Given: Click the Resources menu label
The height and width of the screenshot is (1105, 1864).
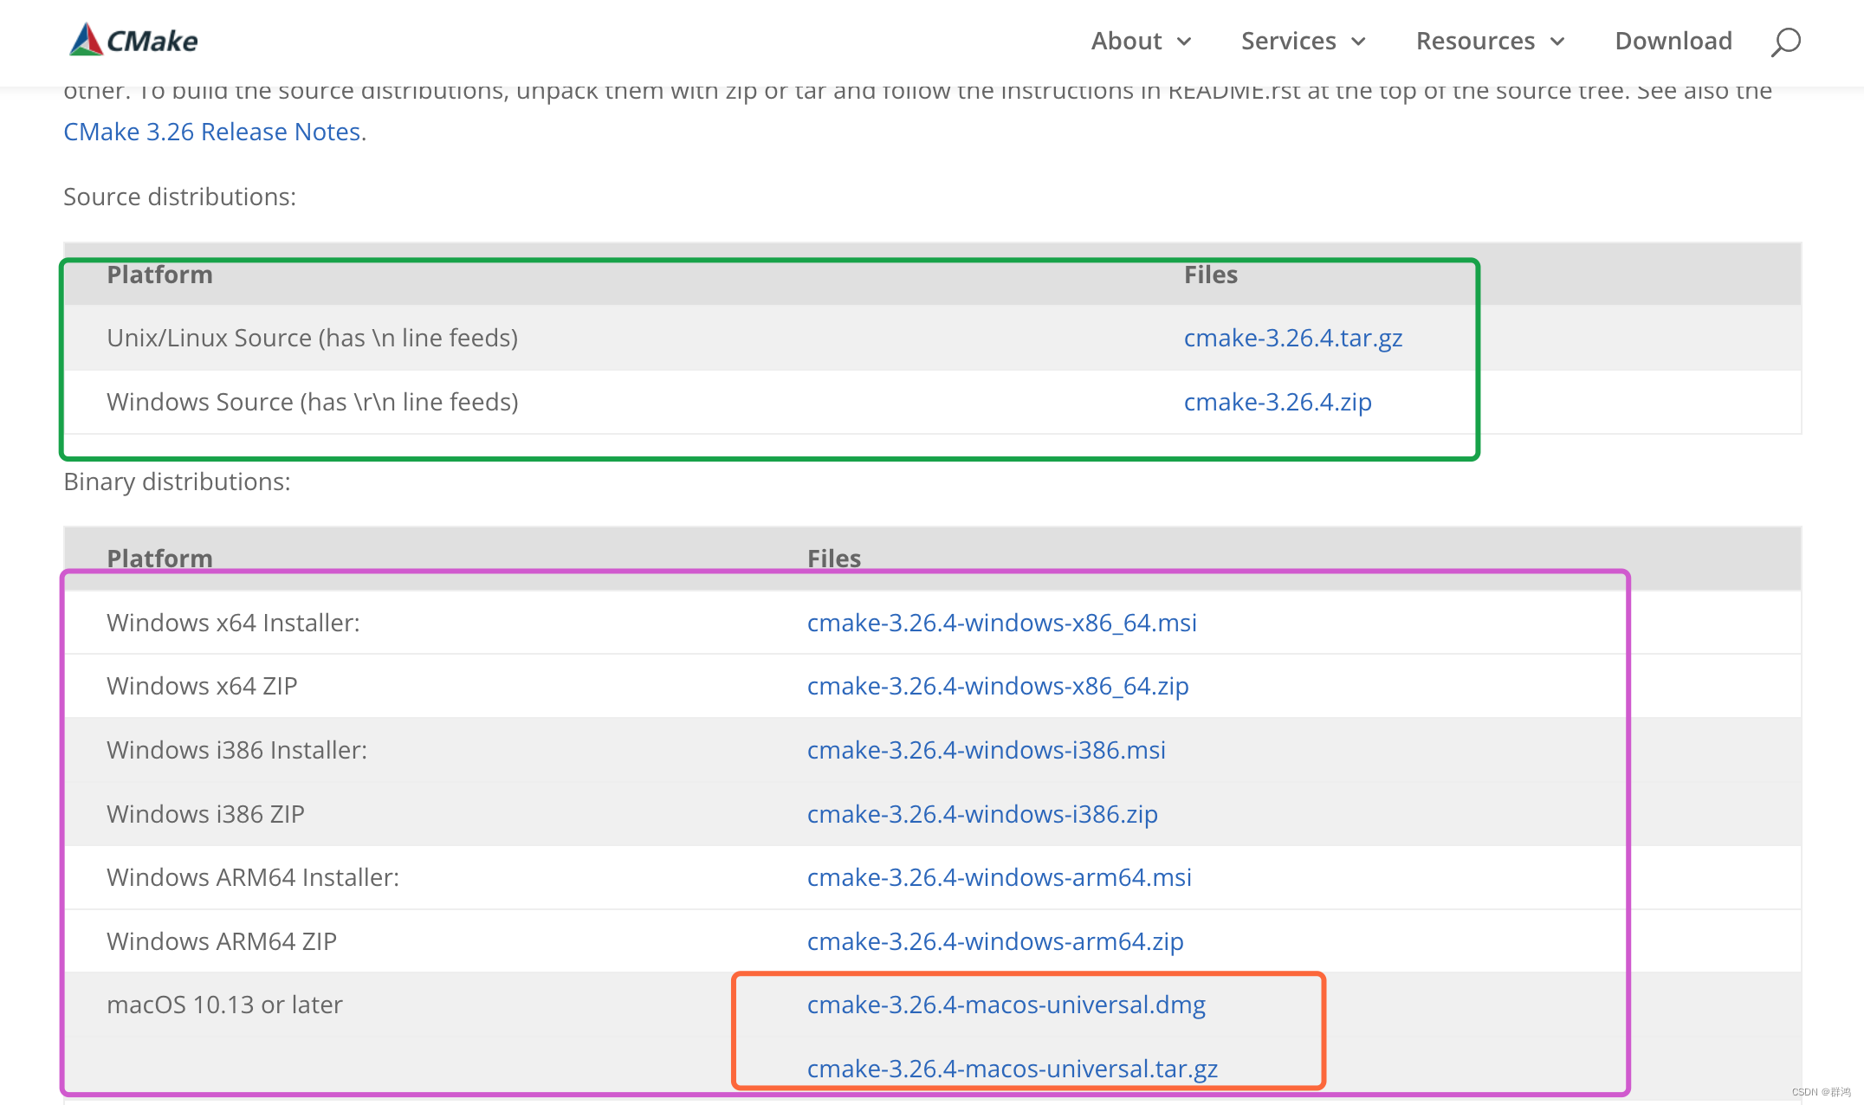Looking at the screenshot, I should click(x=1475, y=41).
